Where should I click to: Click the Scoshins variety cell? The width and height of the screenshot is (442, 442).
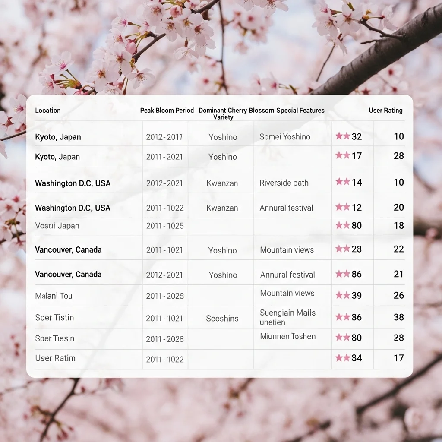(x=222, y=319)
